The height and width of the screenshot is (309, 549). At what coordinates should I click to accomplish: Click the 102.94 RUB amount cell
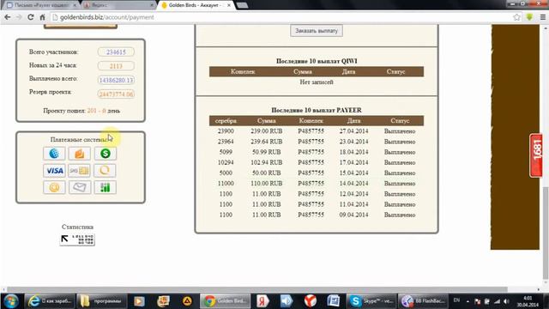pyautogui.click(x=267, y=162)
